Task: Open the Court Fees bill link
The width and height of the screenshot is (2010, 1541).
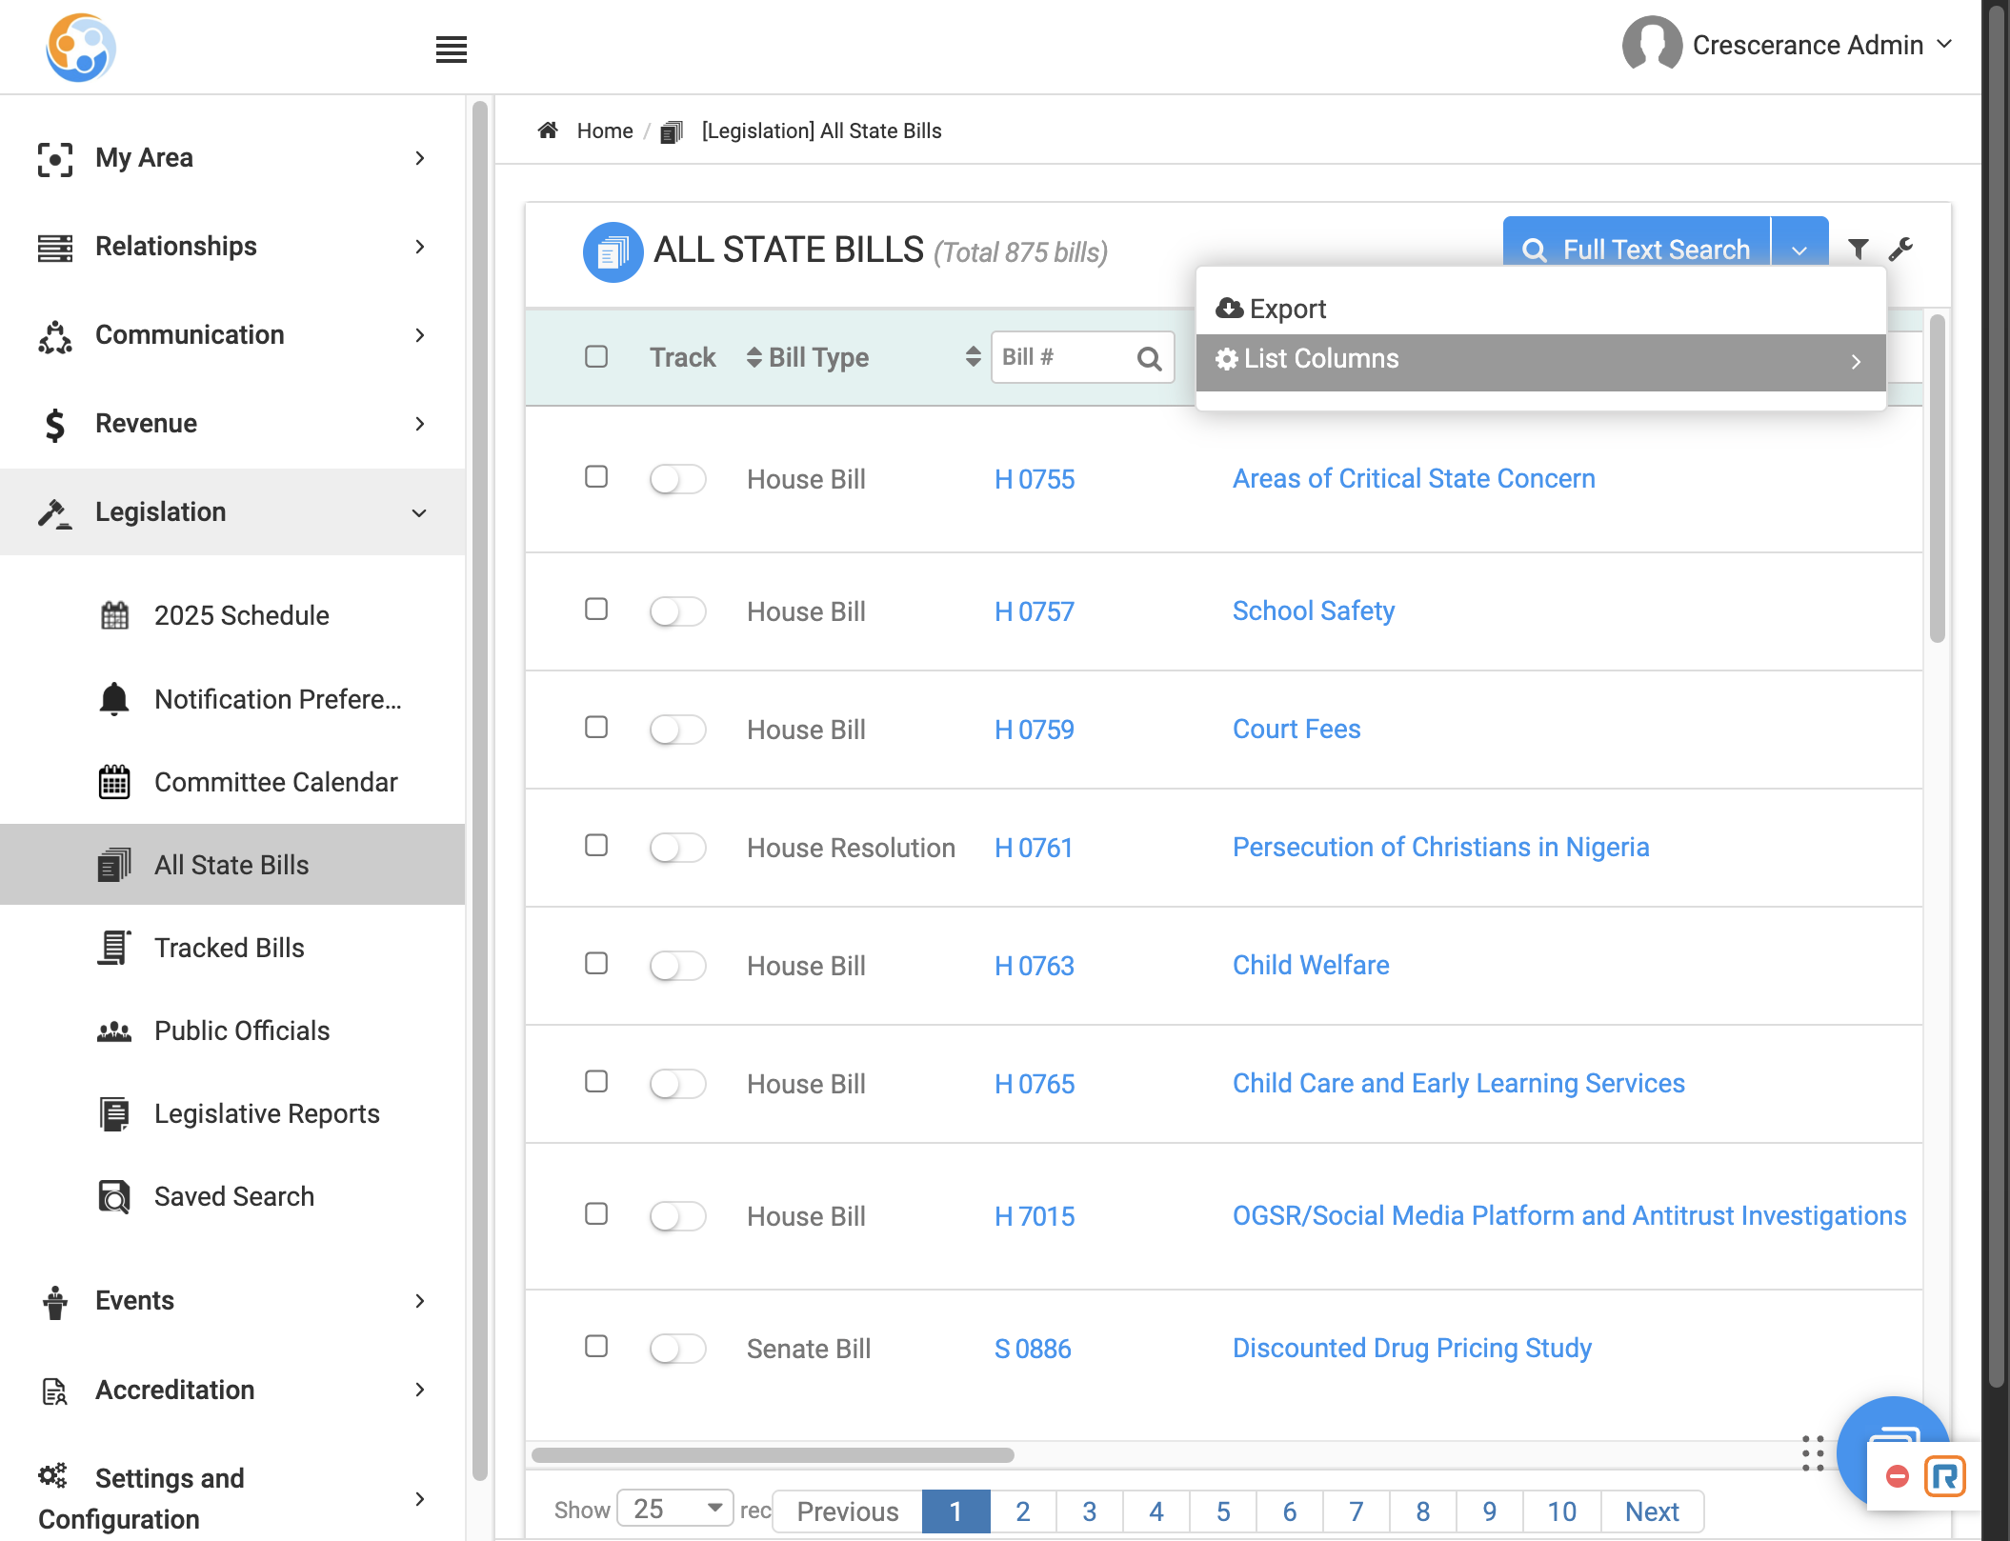Action: tap(1296, 729)
